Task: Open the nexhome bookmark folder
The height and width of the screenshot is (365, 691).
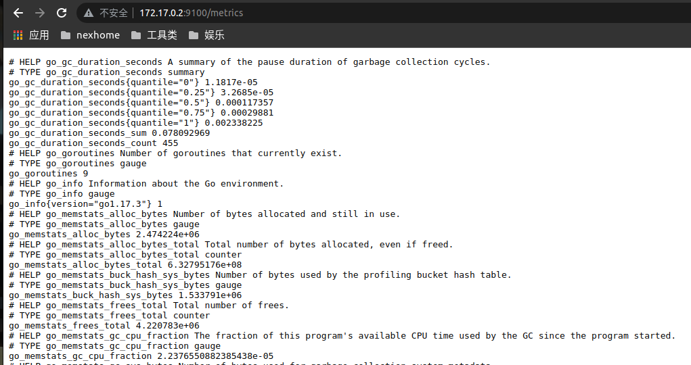Action: pyautogui.click(x=90, y=35)
